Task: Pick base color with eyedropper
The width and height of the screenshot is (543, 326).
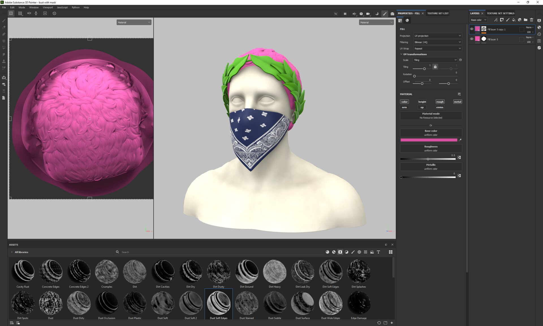Action: (x=460, y=140)
